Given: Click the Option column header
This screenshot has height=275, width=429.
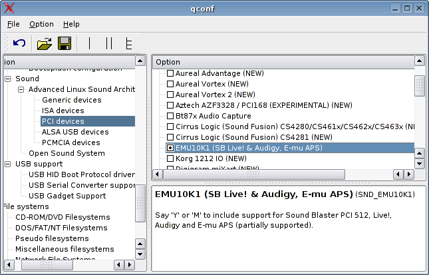Looking at the screenshot, I should [x=283, y=62].
